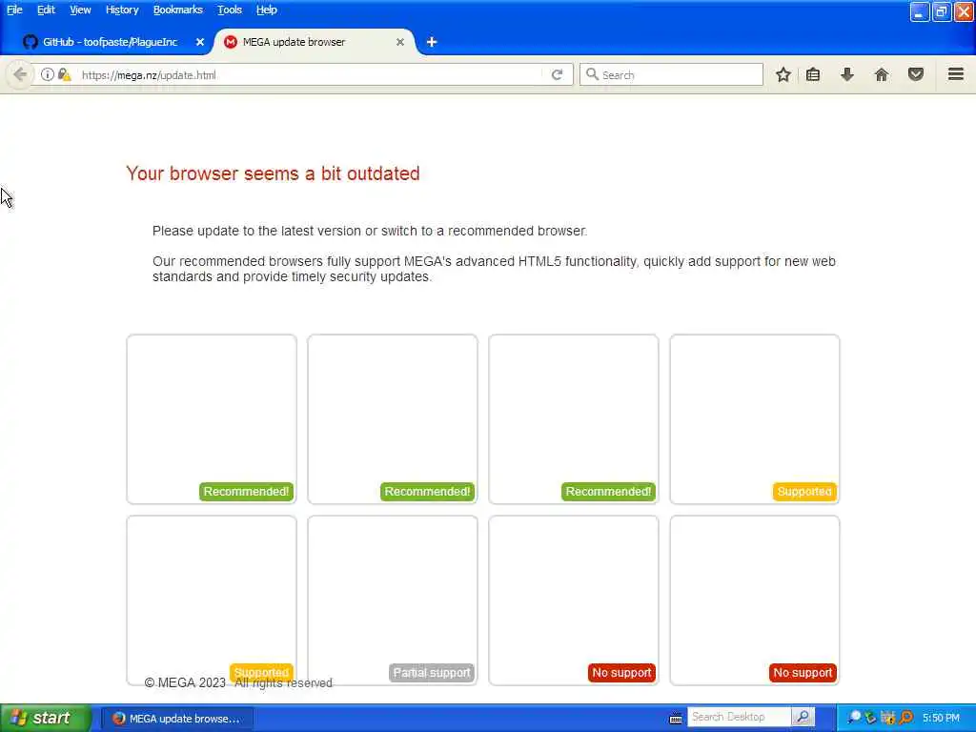This screenshot has width=976, height=732.
Task: Focus the browser Search field
Action: click(x=671, y=74)
